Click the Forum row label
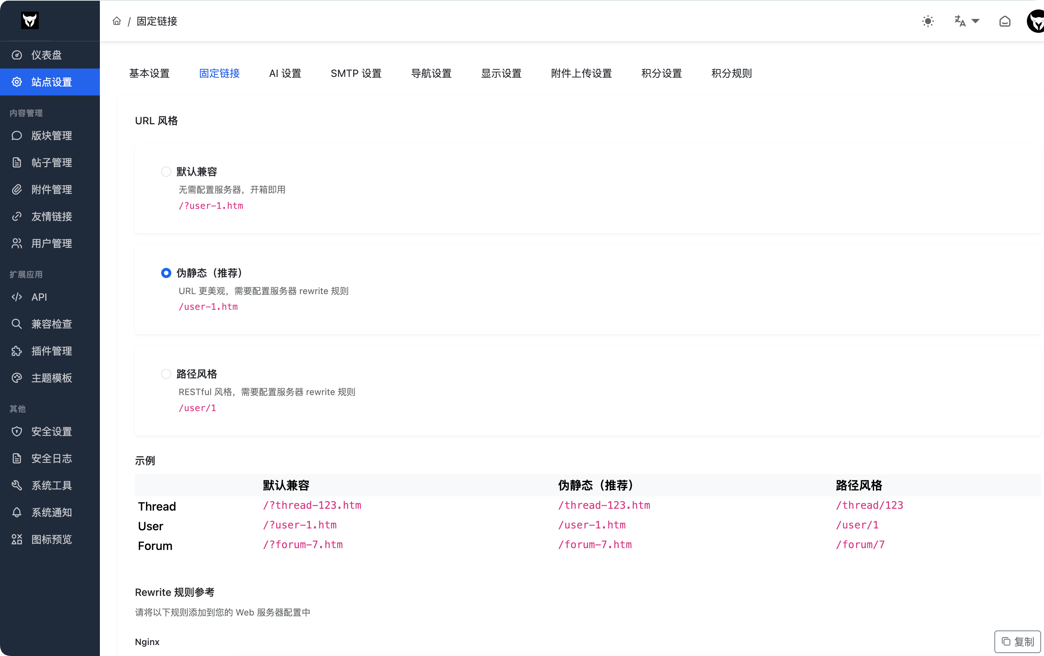 point(155,546)
